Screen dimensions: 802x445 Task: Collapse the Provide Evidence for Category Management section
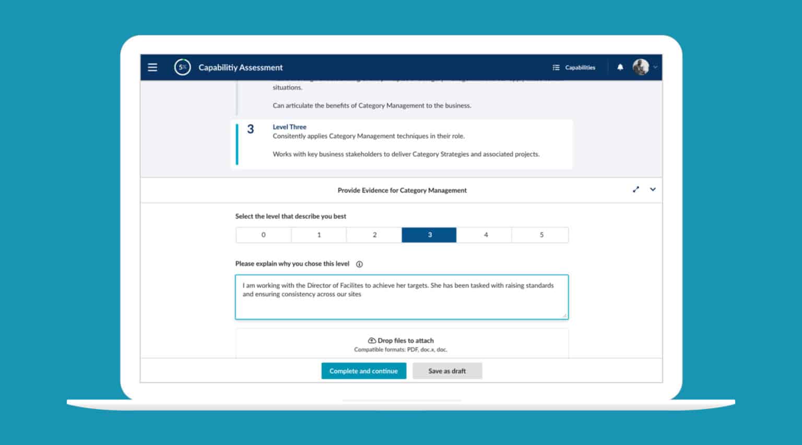[x=652, y=190]
